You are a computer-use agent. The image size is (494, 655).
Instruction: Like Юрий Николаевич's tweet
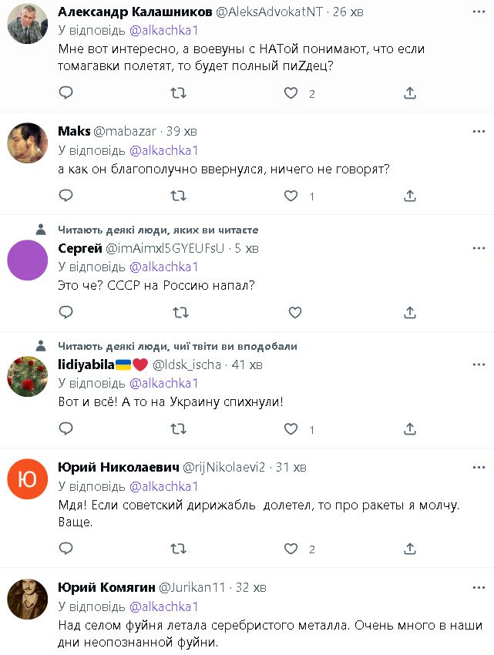tap(291, 549)
